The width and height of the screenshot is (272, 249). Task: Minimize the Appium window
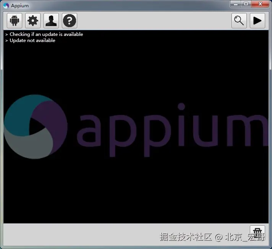236,4
